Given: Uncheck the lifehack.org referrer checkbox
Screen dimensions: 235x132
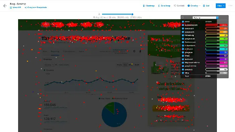Looking at the screenshot, I should tap(183, 35).
